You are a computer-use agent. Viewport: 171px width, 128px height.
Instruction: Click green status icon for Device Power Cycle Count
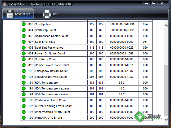pyautogui.click(x=24, y=65)
